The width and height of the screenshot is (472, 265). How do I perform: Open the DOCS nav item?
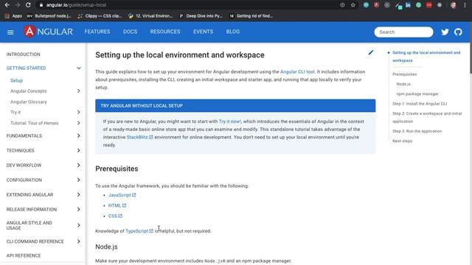tap(130, 32)
